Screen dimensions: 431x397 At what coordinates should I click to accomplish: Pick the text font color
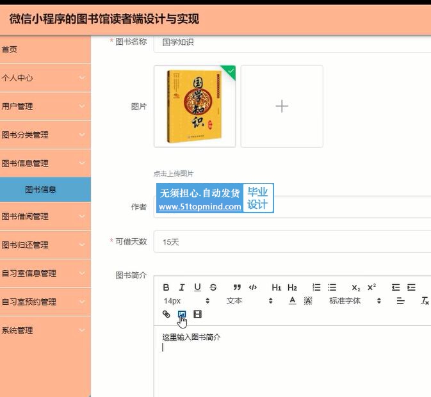click(292, 301)
